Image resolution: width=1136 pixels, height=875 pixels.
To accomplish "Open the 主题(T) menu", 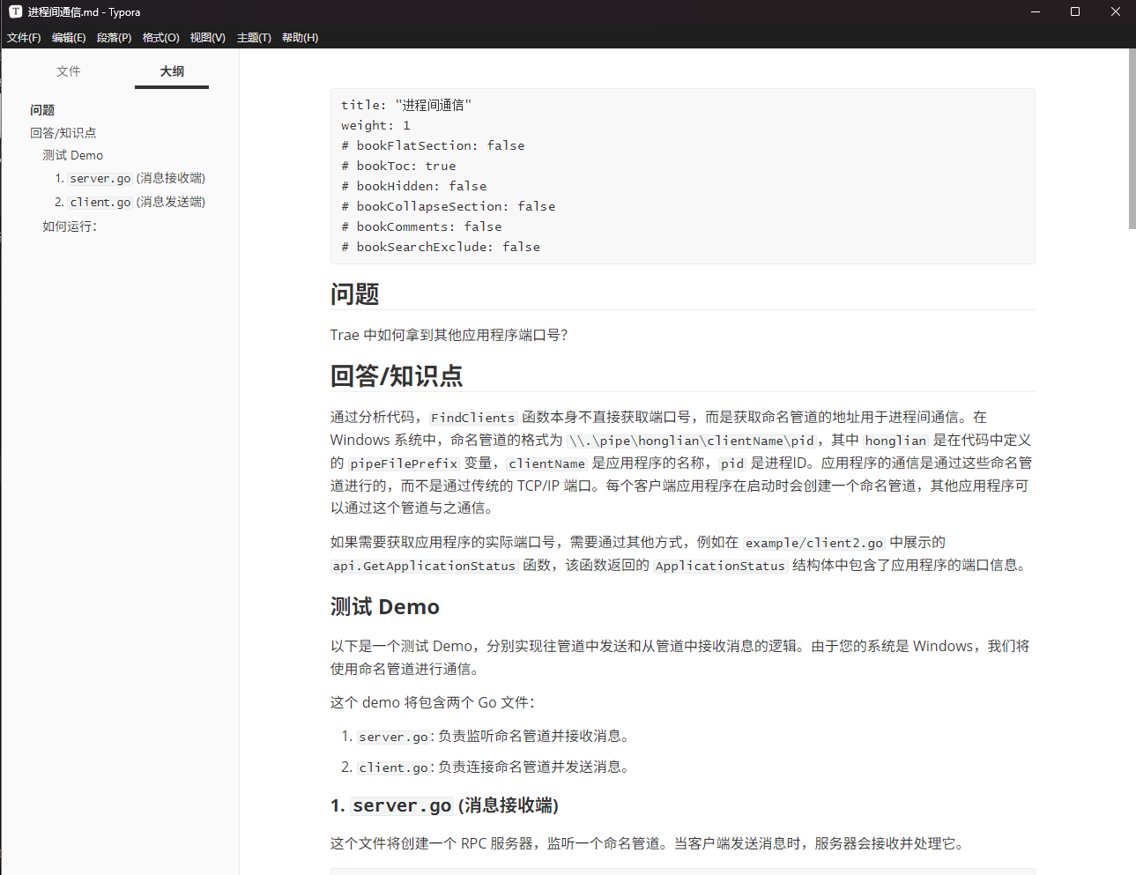I will [x=254, y=38].
